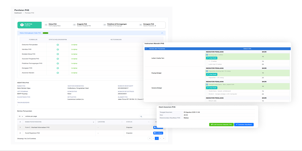Tick the 'Lebih dari 5 hektar' checkbox
302x151 pixels.
click(x=207, y=64)
